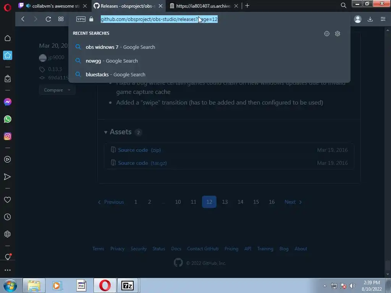This screenshot has width=391, height=293.
Task: Open the Opera account profile icon
Action: [358, 19]
